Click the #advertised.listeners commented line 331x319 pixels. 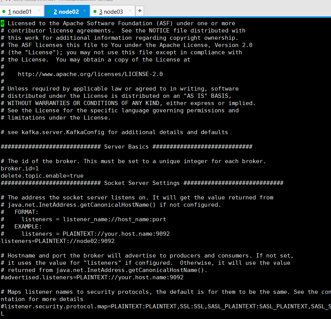tap(92, 277)
